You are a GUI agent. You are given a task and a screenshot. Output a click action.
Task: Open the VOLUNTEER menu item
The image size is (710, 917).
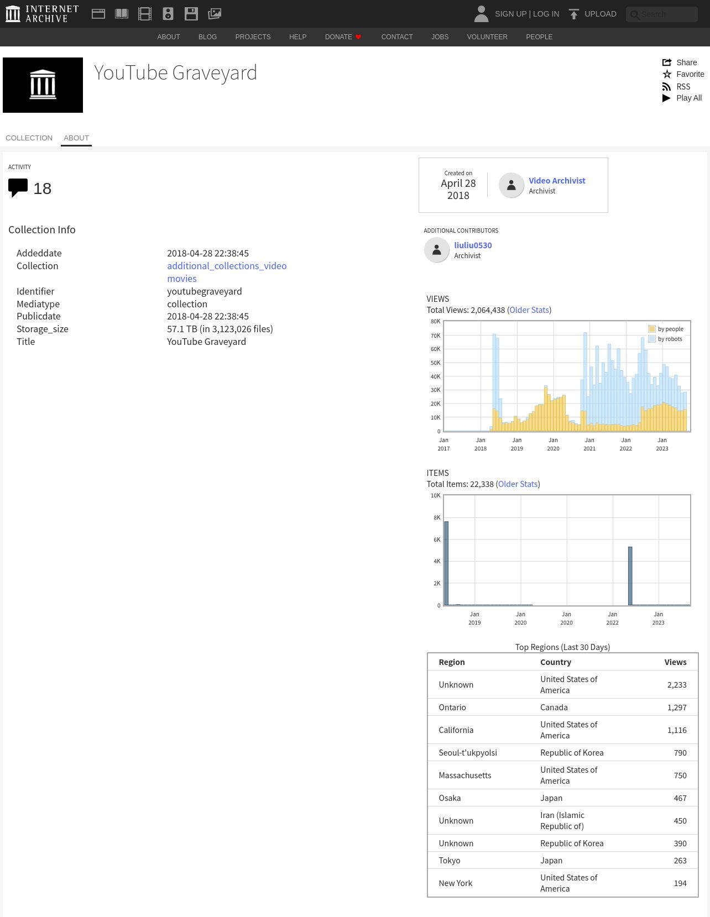click(487, 37)
